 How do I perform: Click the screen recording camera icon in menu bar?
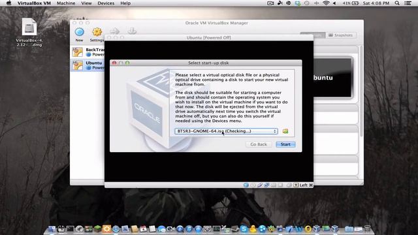click(270, 3)
